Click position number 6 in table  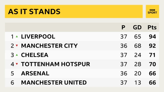(12, 83)
